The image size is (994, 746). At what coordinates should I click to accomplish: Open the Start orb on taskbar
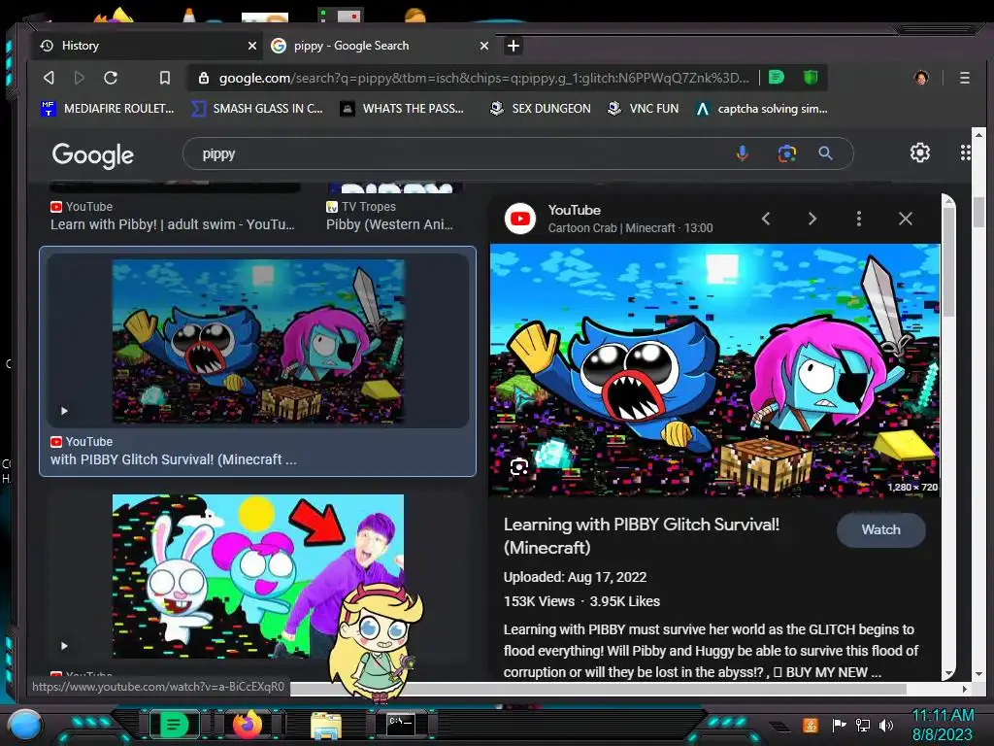(x=25, y=725)
